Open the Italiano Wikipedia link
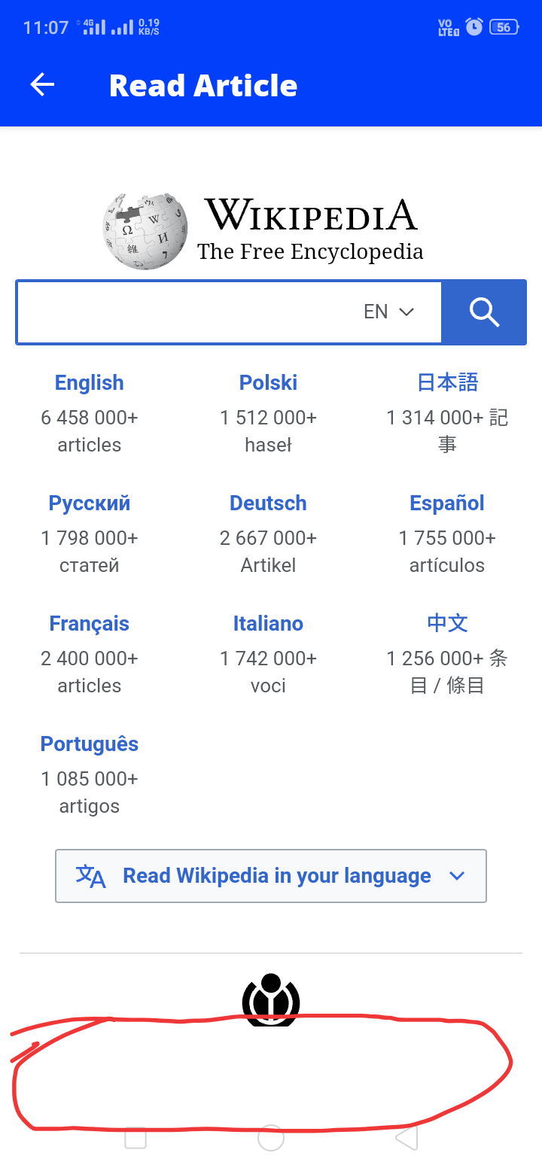The height and width of the screenshot is (1174, 542). click(x=268, y=623)
